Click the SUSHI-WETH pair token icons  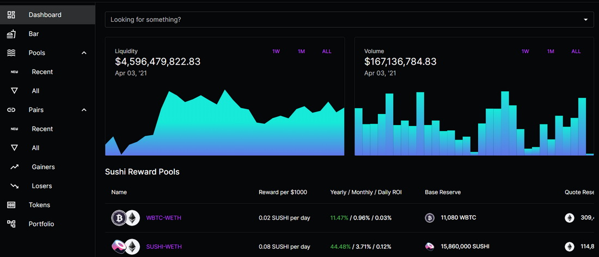point(126,247)
